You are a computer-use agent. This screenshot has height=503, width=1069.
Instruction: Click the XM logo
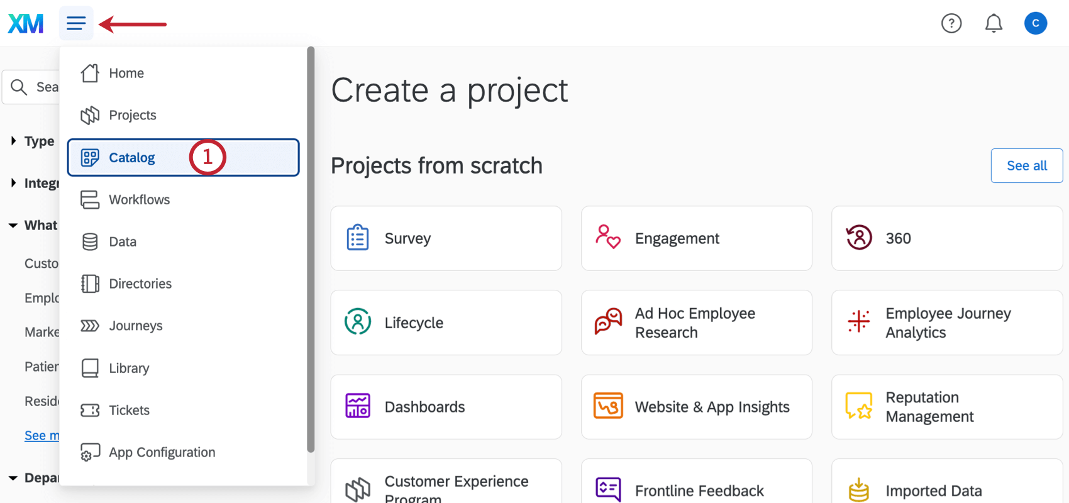[26, 24]
